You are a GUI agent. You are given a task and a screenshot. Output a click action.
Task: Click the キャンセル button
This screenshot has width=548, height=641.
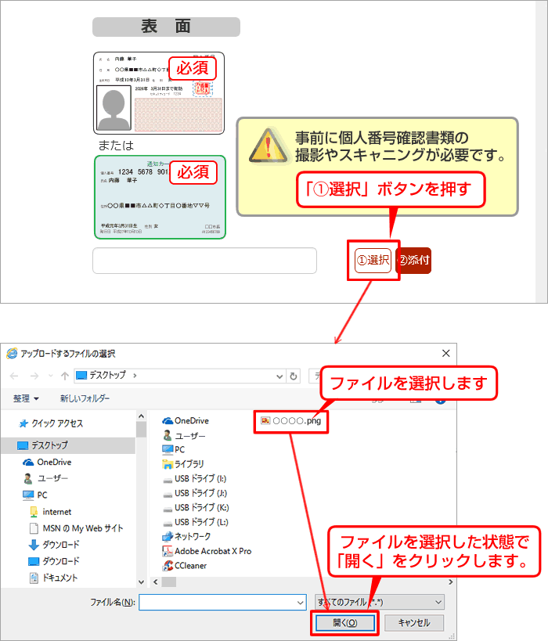click(x=414, y=601)
